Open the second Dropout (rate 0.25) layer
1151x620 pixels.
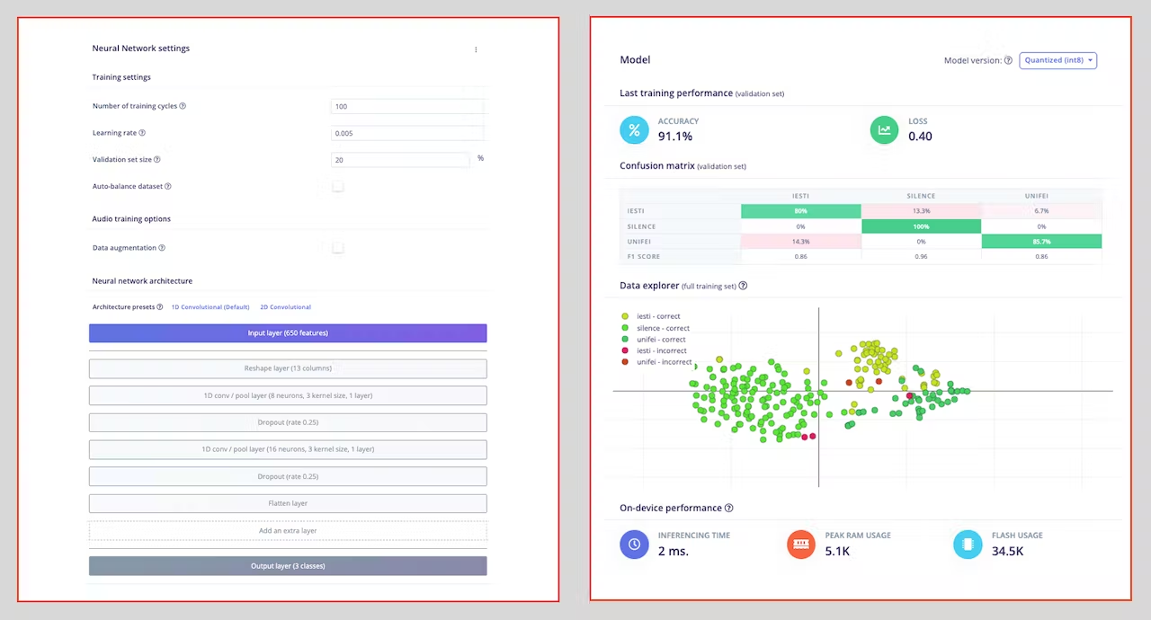click(288, 476)
